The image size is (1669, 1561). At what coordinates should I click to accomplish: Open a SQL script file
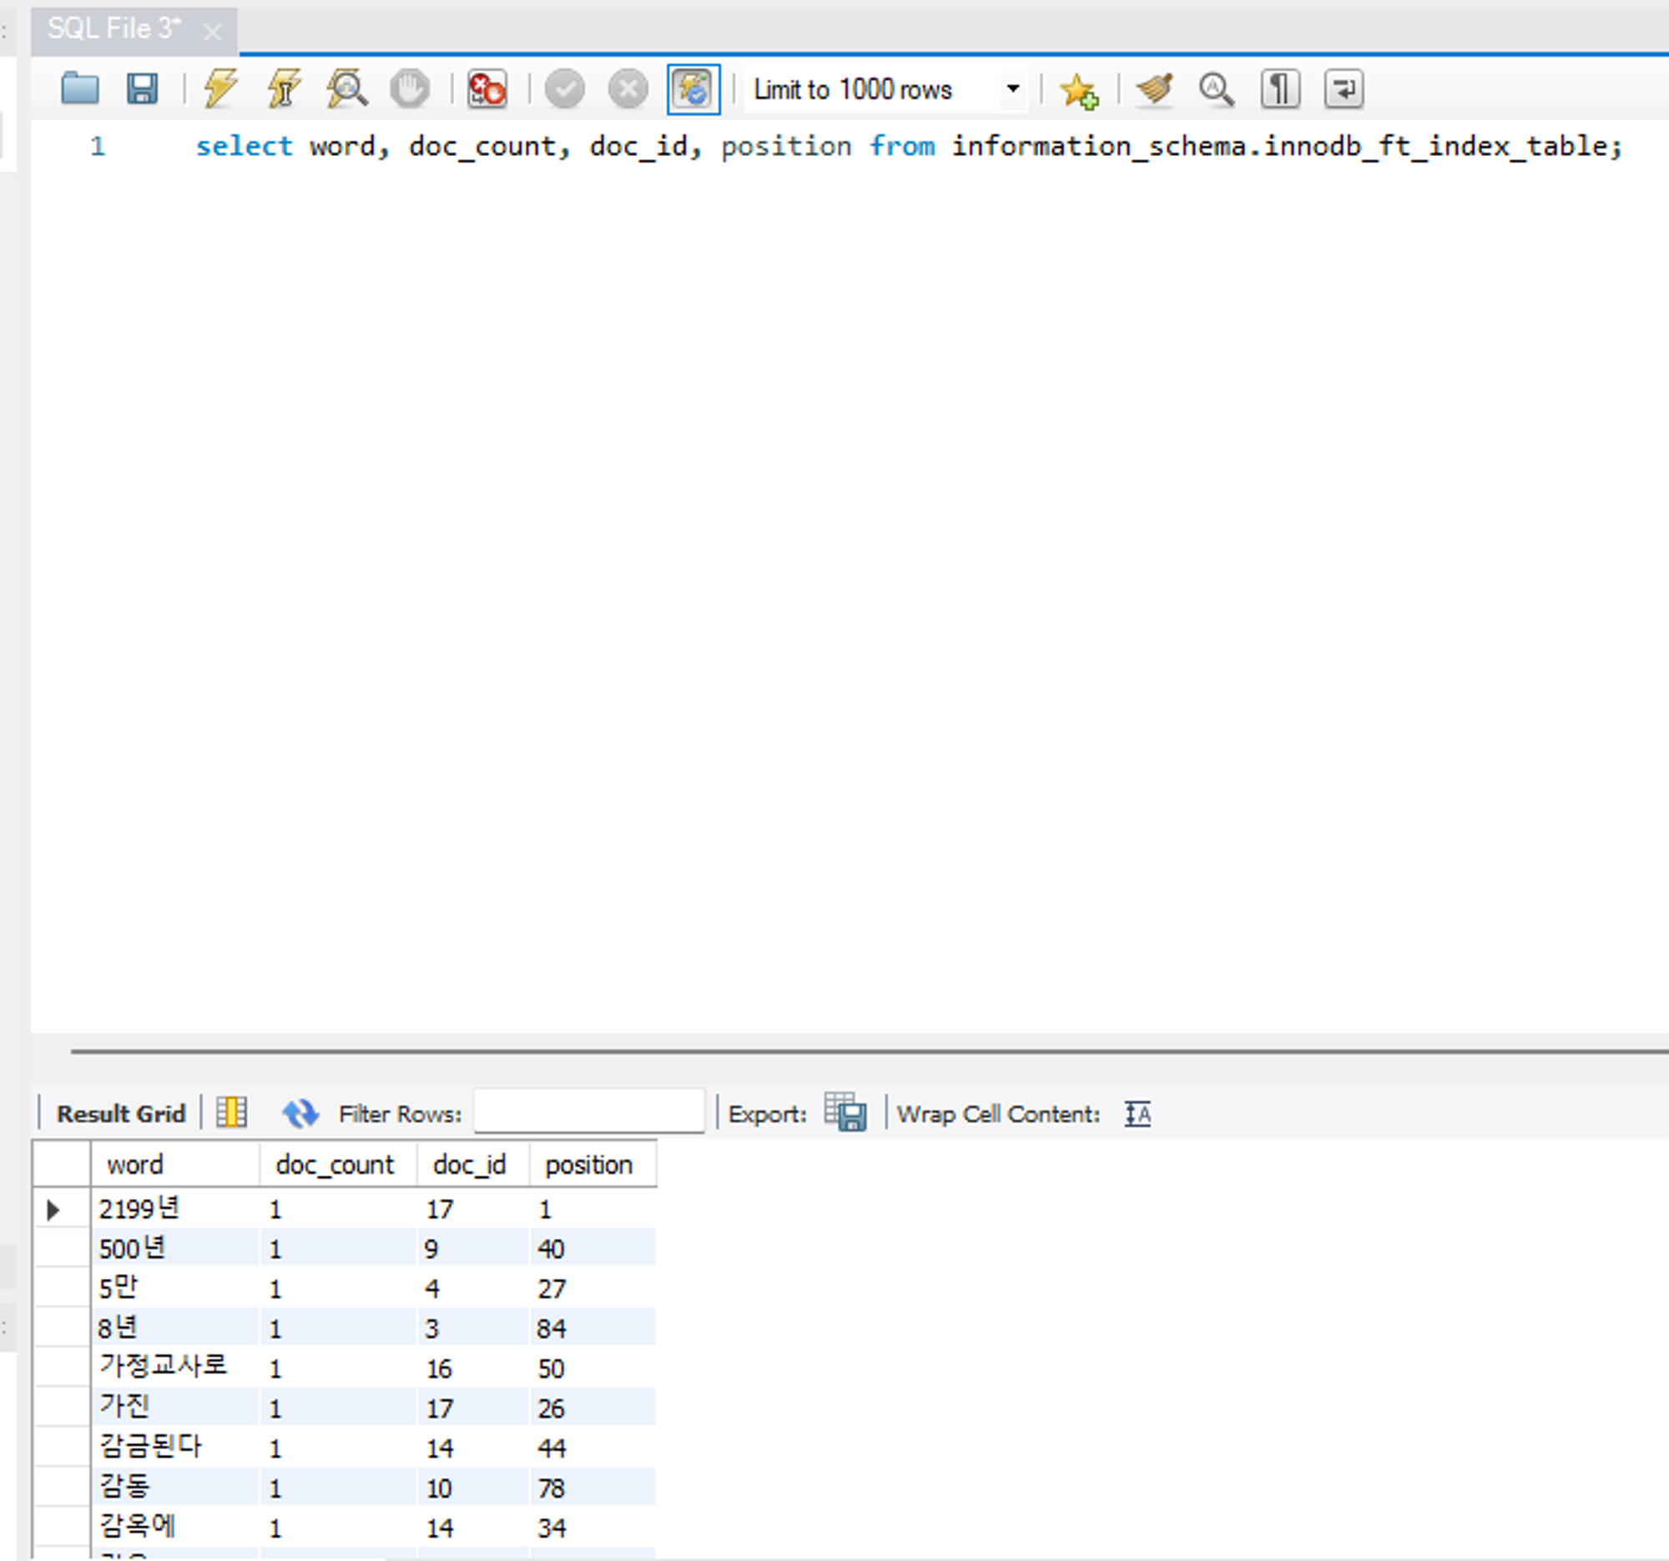pyautogui.click(x=80, y=88)
